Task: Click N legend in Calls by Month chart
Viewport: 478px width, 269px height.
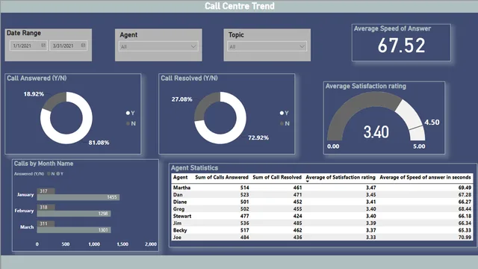Action: click(x=51, y=174)
